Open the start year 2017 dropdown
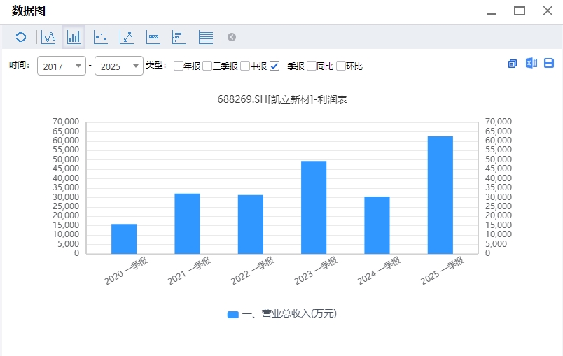Screen dimensions: 563x356 [62, 66]
